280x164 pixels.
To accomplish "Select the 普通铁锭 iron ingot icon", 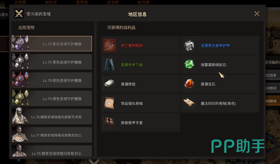I will click(110, 84).
